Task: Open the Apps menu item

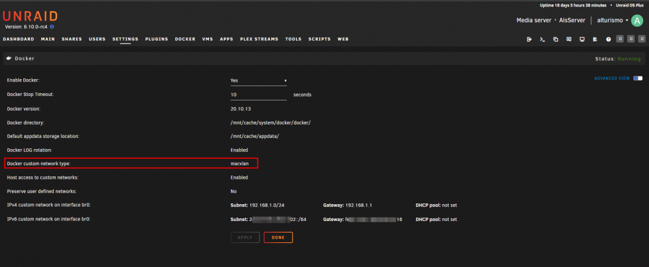Action: pos(227,40)
